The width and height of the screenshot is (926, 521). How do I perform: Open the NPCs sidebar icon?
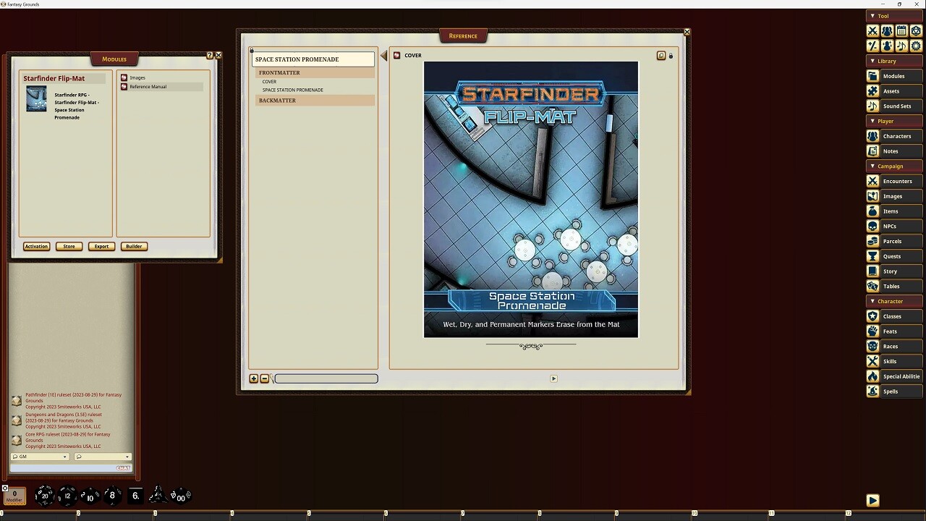[x=872, y=226]
